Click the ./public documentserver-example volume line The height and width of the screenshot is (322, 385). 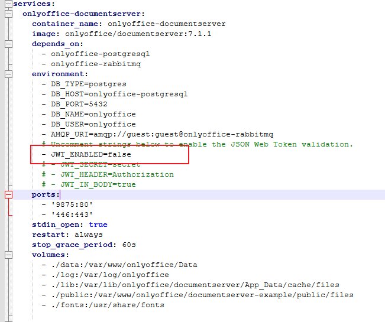[x=198, y=295]
